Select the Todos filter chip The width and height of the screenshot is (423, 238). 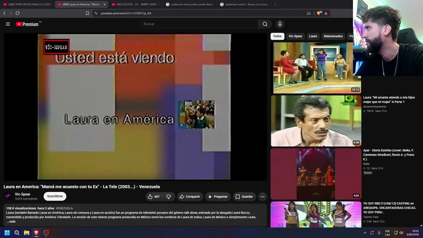(x=277, y=36)
